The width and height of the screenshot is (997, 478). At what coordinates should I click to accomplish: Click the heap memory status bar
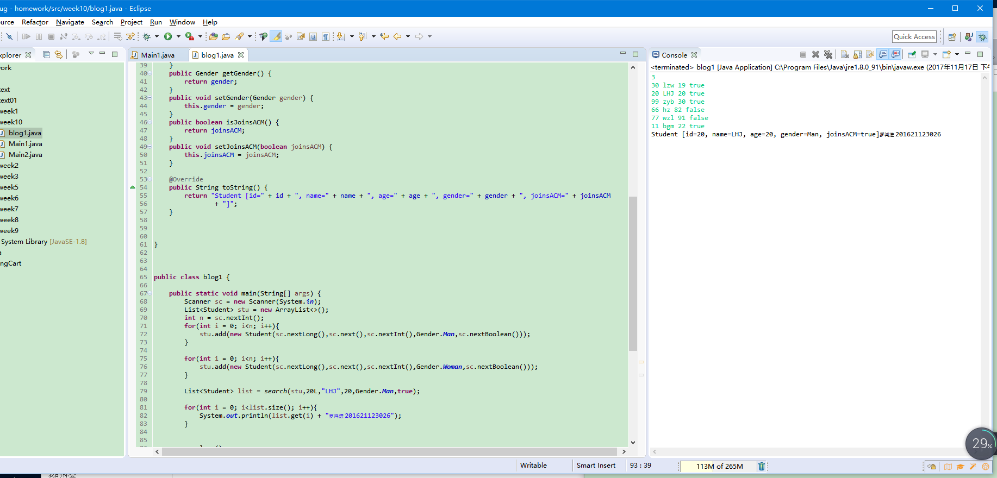[x=718, y=466]
